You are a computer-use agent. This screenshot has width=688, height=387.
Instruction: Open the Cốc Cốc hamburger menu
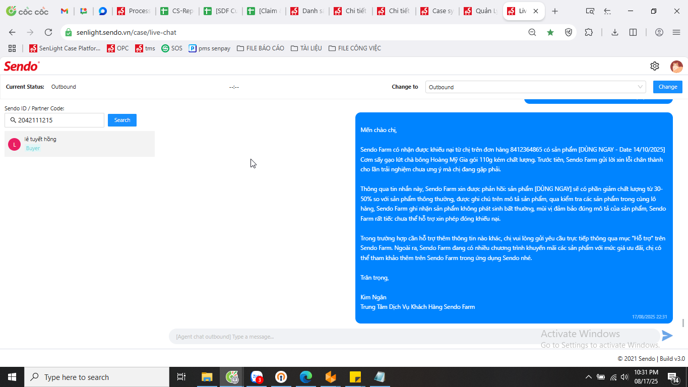[676, 32]
